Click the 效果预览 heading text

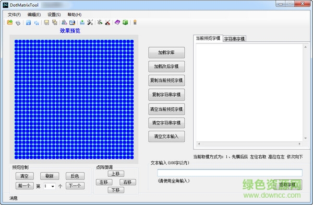(x=70, y=31)
